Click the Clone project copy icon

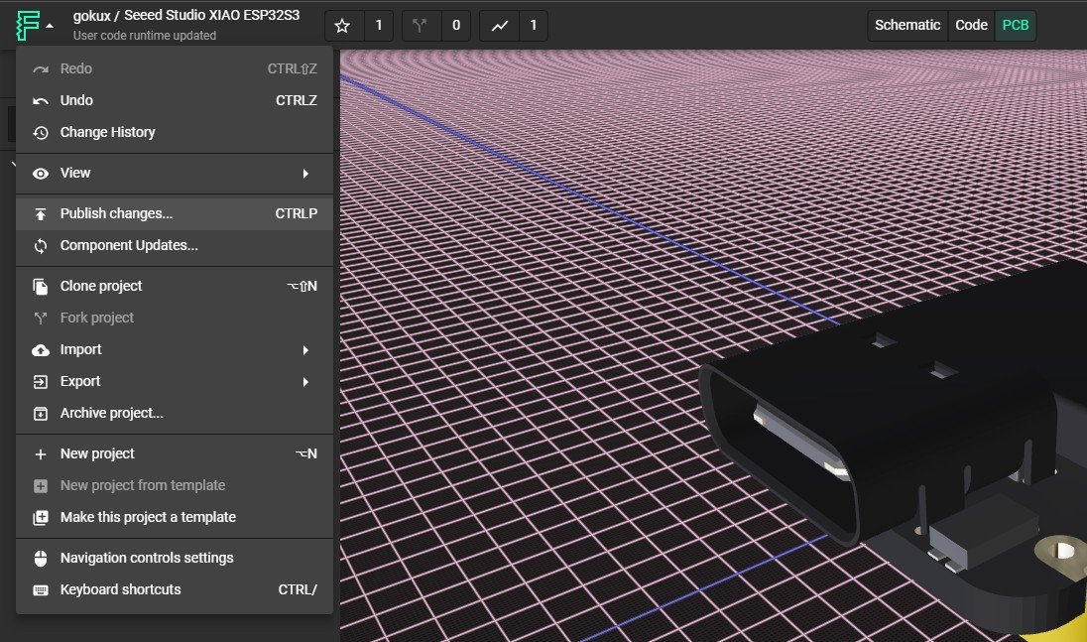coord(40,286)
